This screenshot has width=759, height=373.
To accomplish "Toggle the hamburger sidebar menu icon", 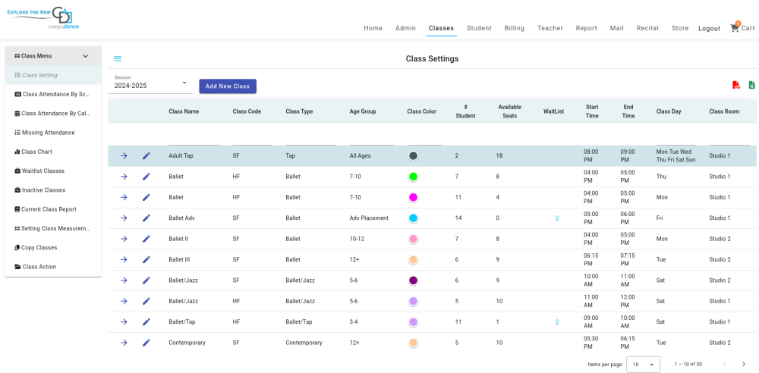I will (x=118, y=59).
